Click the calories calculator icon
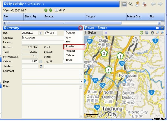 coord(41,62)
